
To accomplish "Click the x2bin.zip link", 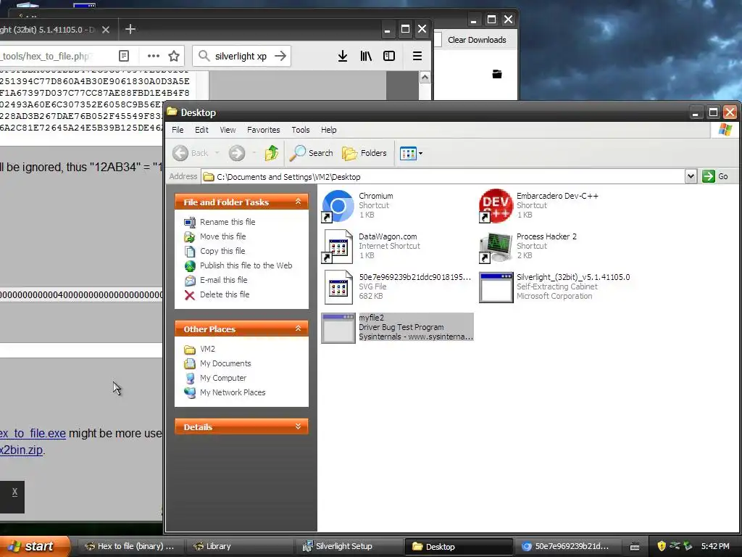I will point(21,450).
